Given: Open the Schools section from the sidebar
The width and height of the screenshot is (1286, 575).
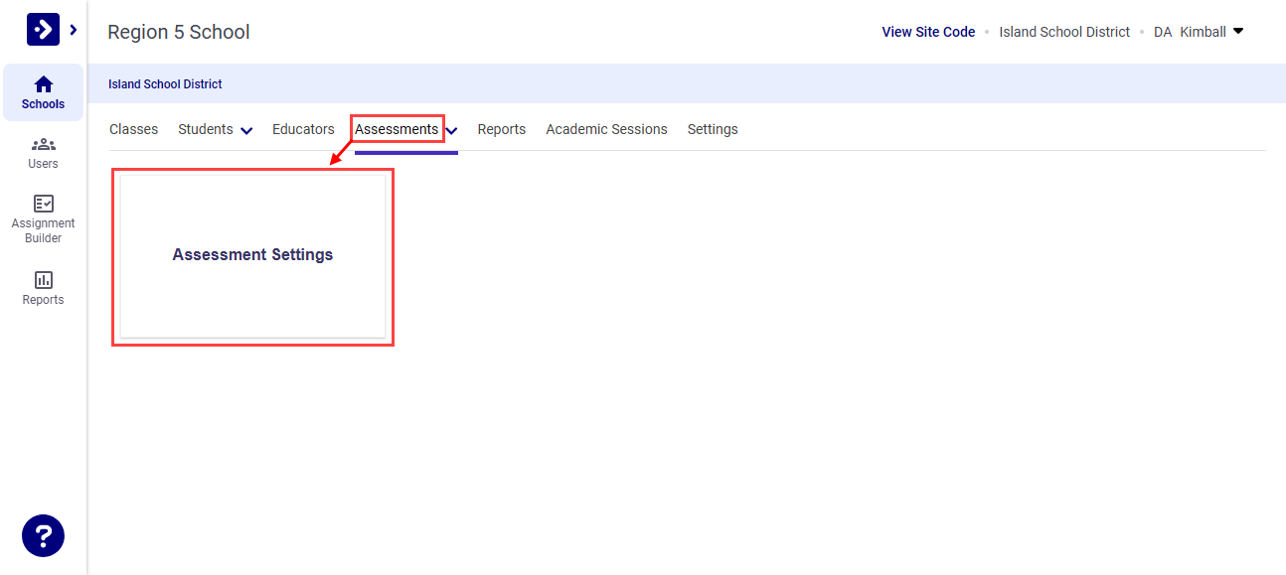Looking at the screenshot, I should coord(43,91).
